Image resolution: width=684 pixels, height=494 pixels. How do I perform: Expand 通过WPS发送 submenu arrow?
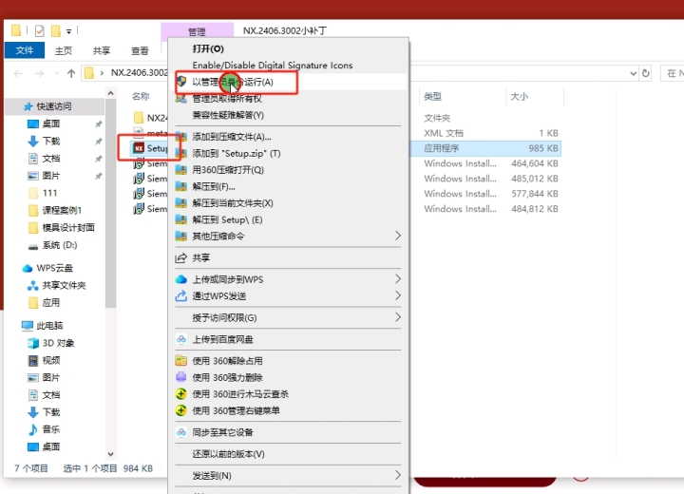point(397,295)
